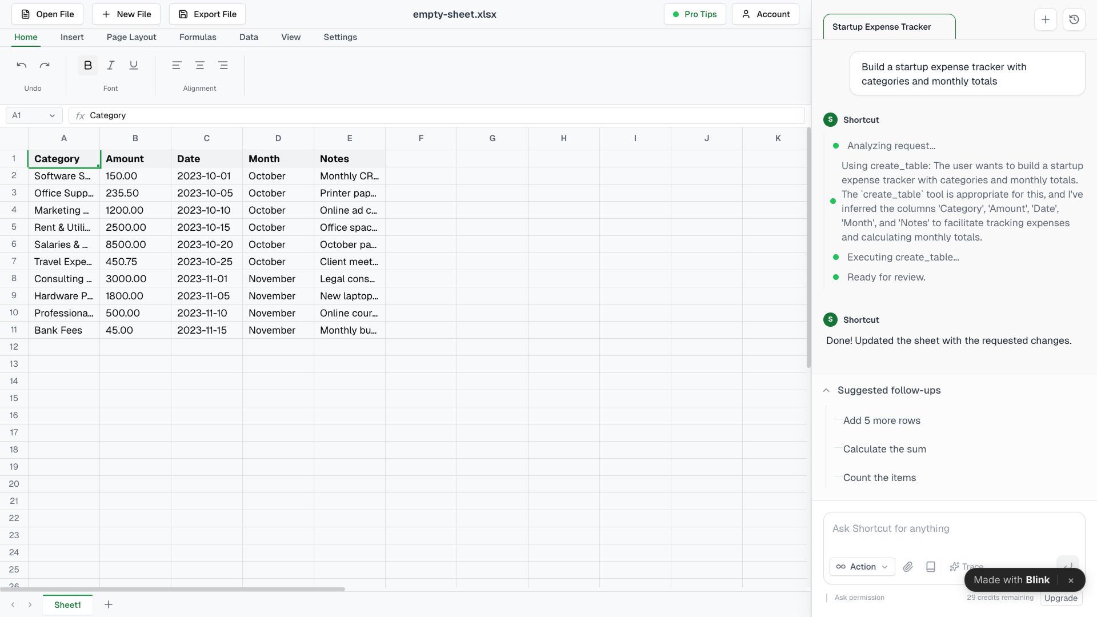The width and height of the screenshot is (1097, 617).
Task: Redo the last action
Action: (45, 65)
